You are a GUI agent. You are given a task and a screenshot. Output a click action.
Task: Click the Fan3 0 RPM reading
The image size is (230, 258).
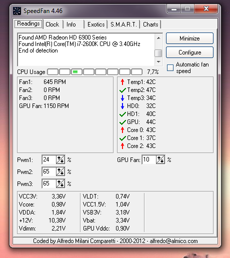(x=39, y=98)
